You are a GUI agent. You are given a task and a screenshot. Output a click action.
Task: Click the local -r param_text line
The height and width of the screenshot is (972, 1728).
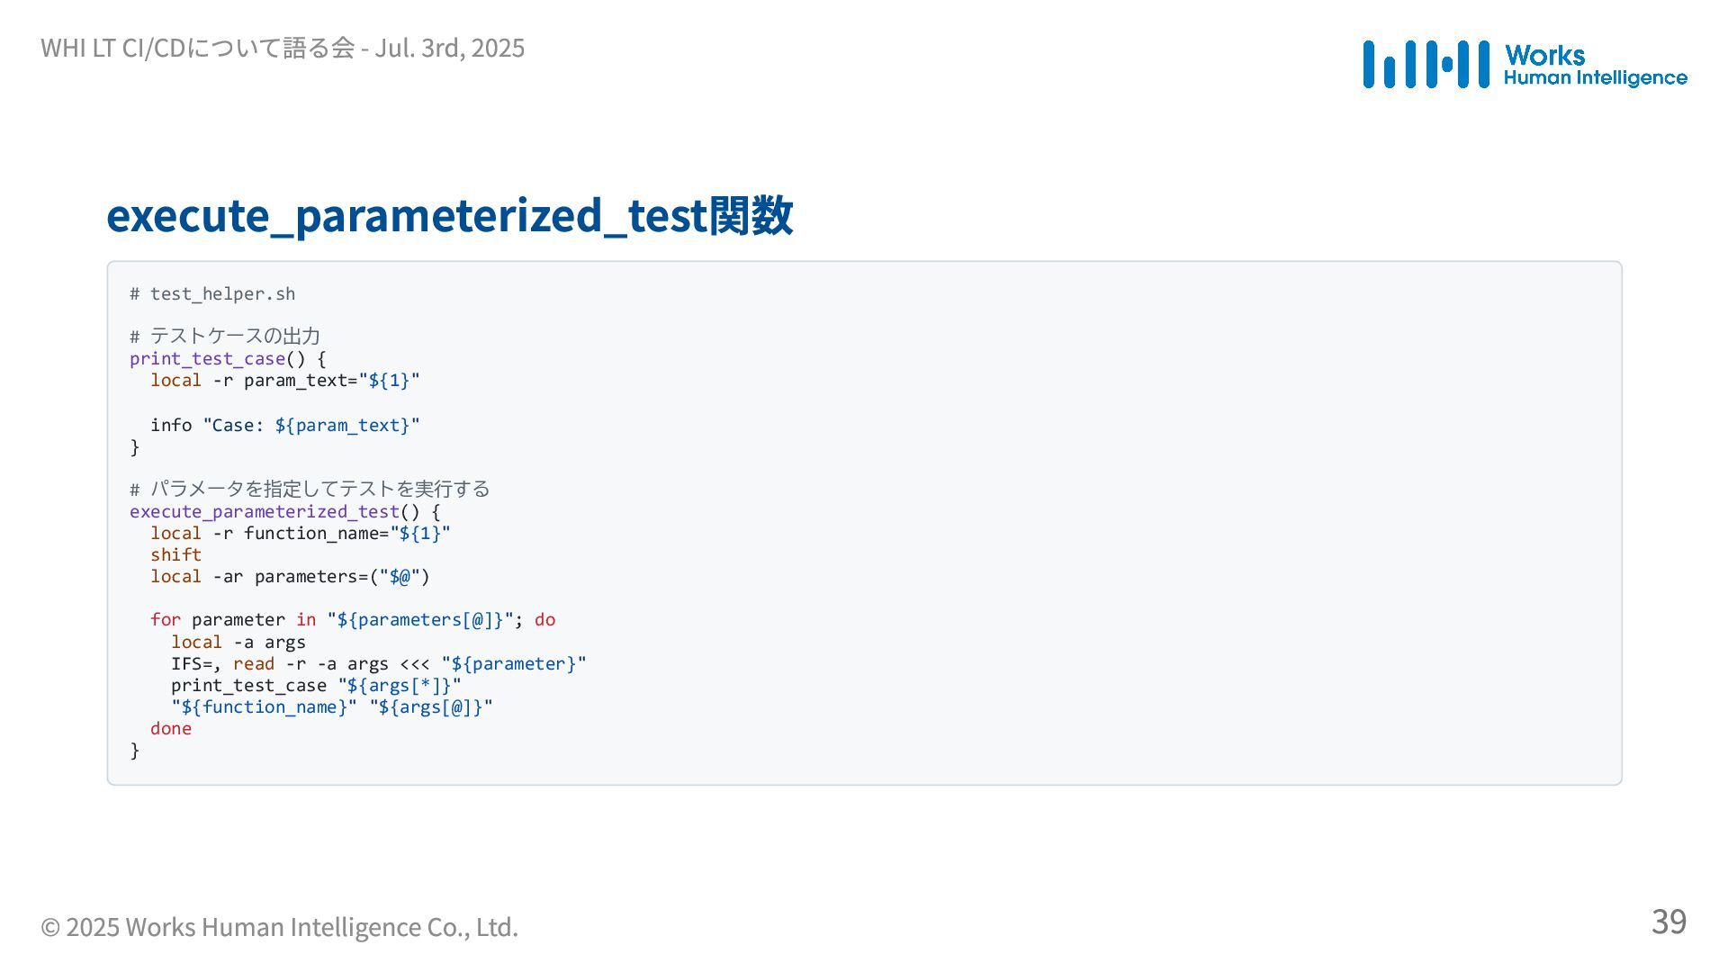[285, 381]
